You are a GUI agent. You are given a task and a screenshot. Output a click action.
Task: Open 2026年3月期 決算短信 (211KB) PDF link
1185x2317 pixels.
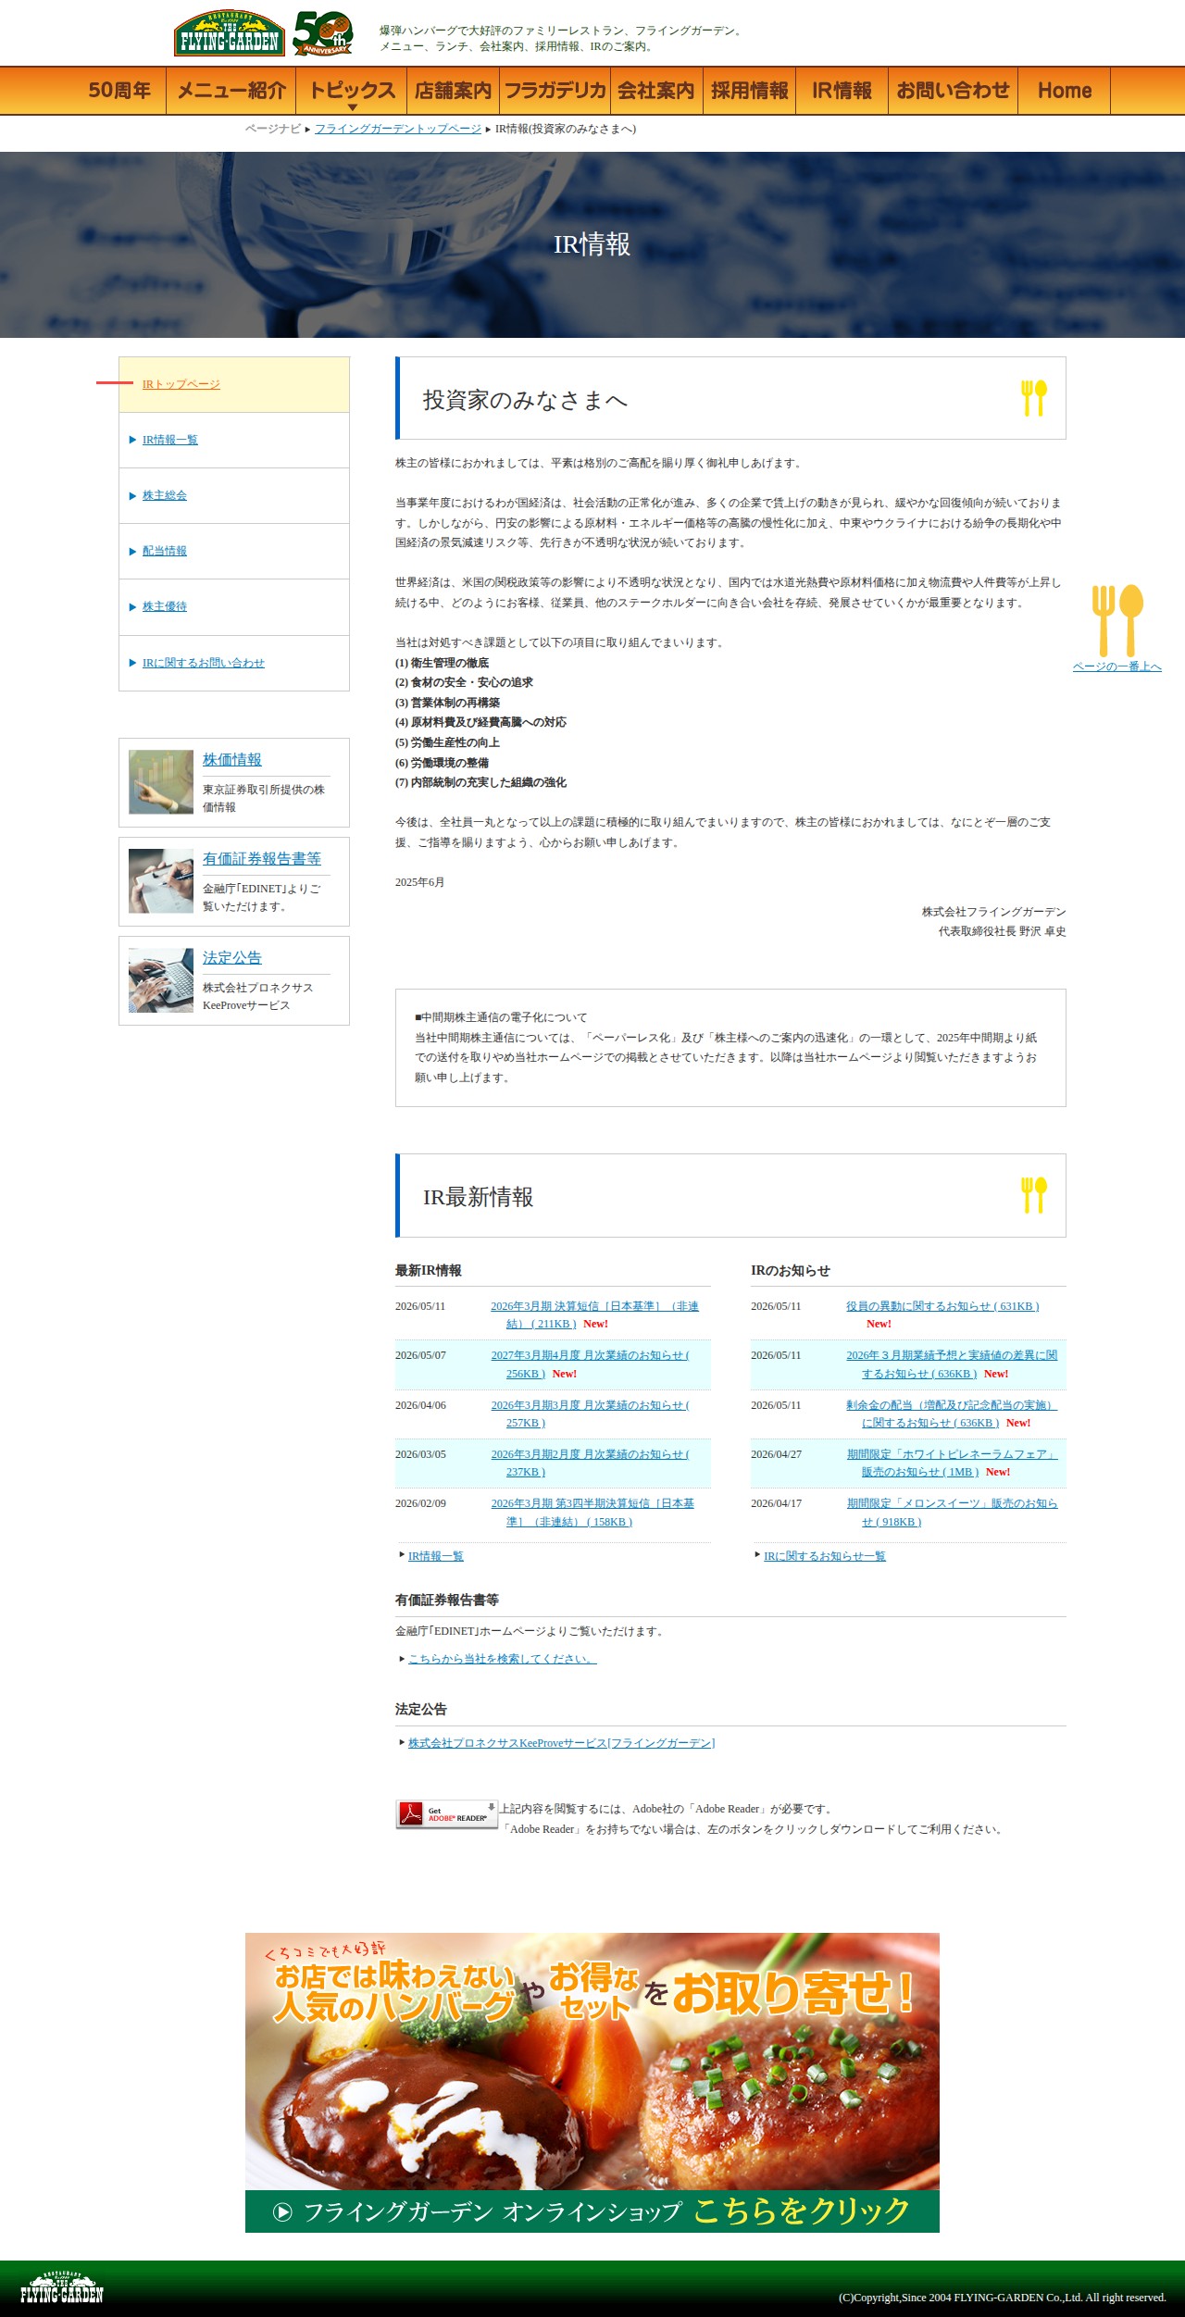pos(594,1314)
